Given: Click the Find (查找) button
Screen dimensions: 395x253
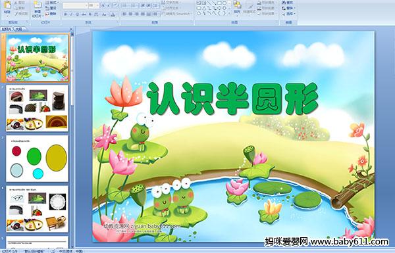Looking at the screenshot, I should (288, 3).
